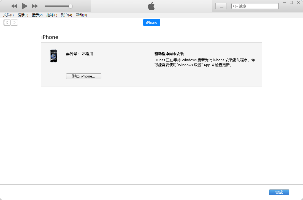Screen dimensions: 303x200
Task: Click the 搜索 search input field
Action: click(258, 6)
